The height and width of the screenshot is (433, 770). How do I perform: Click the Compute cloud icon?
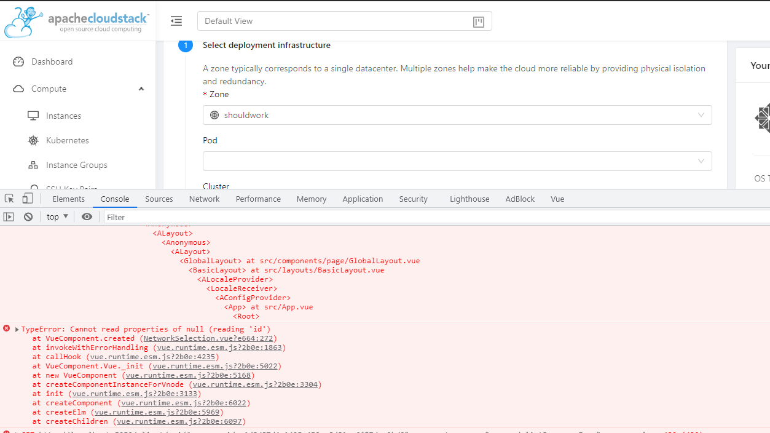pos(18,89)
